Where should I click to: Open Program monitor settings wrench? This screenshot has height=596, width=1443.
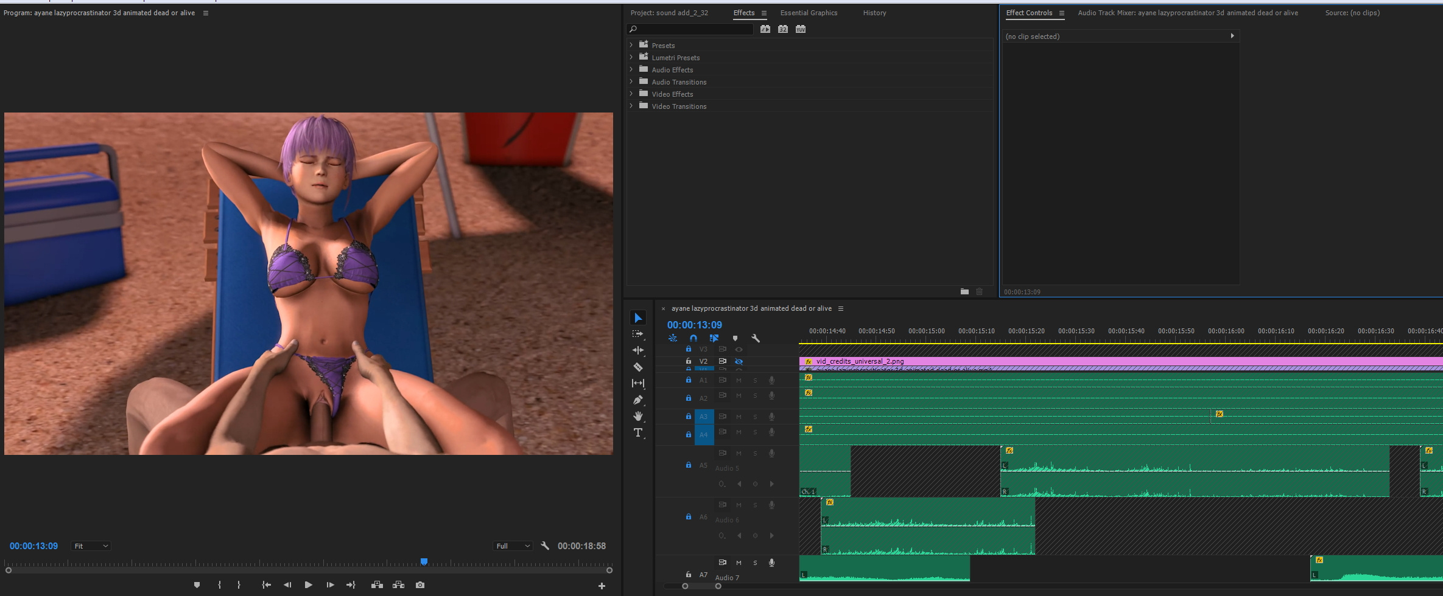(x=545, y=546)
